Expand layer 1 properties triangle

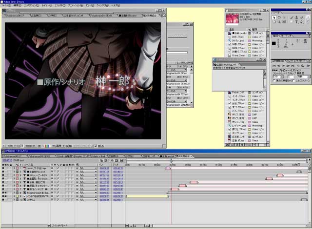14,168
